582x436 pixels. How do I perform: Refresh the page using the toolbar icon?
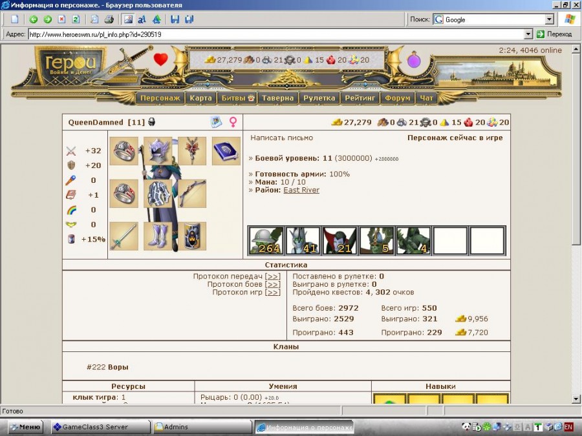[x=76, y=19]
